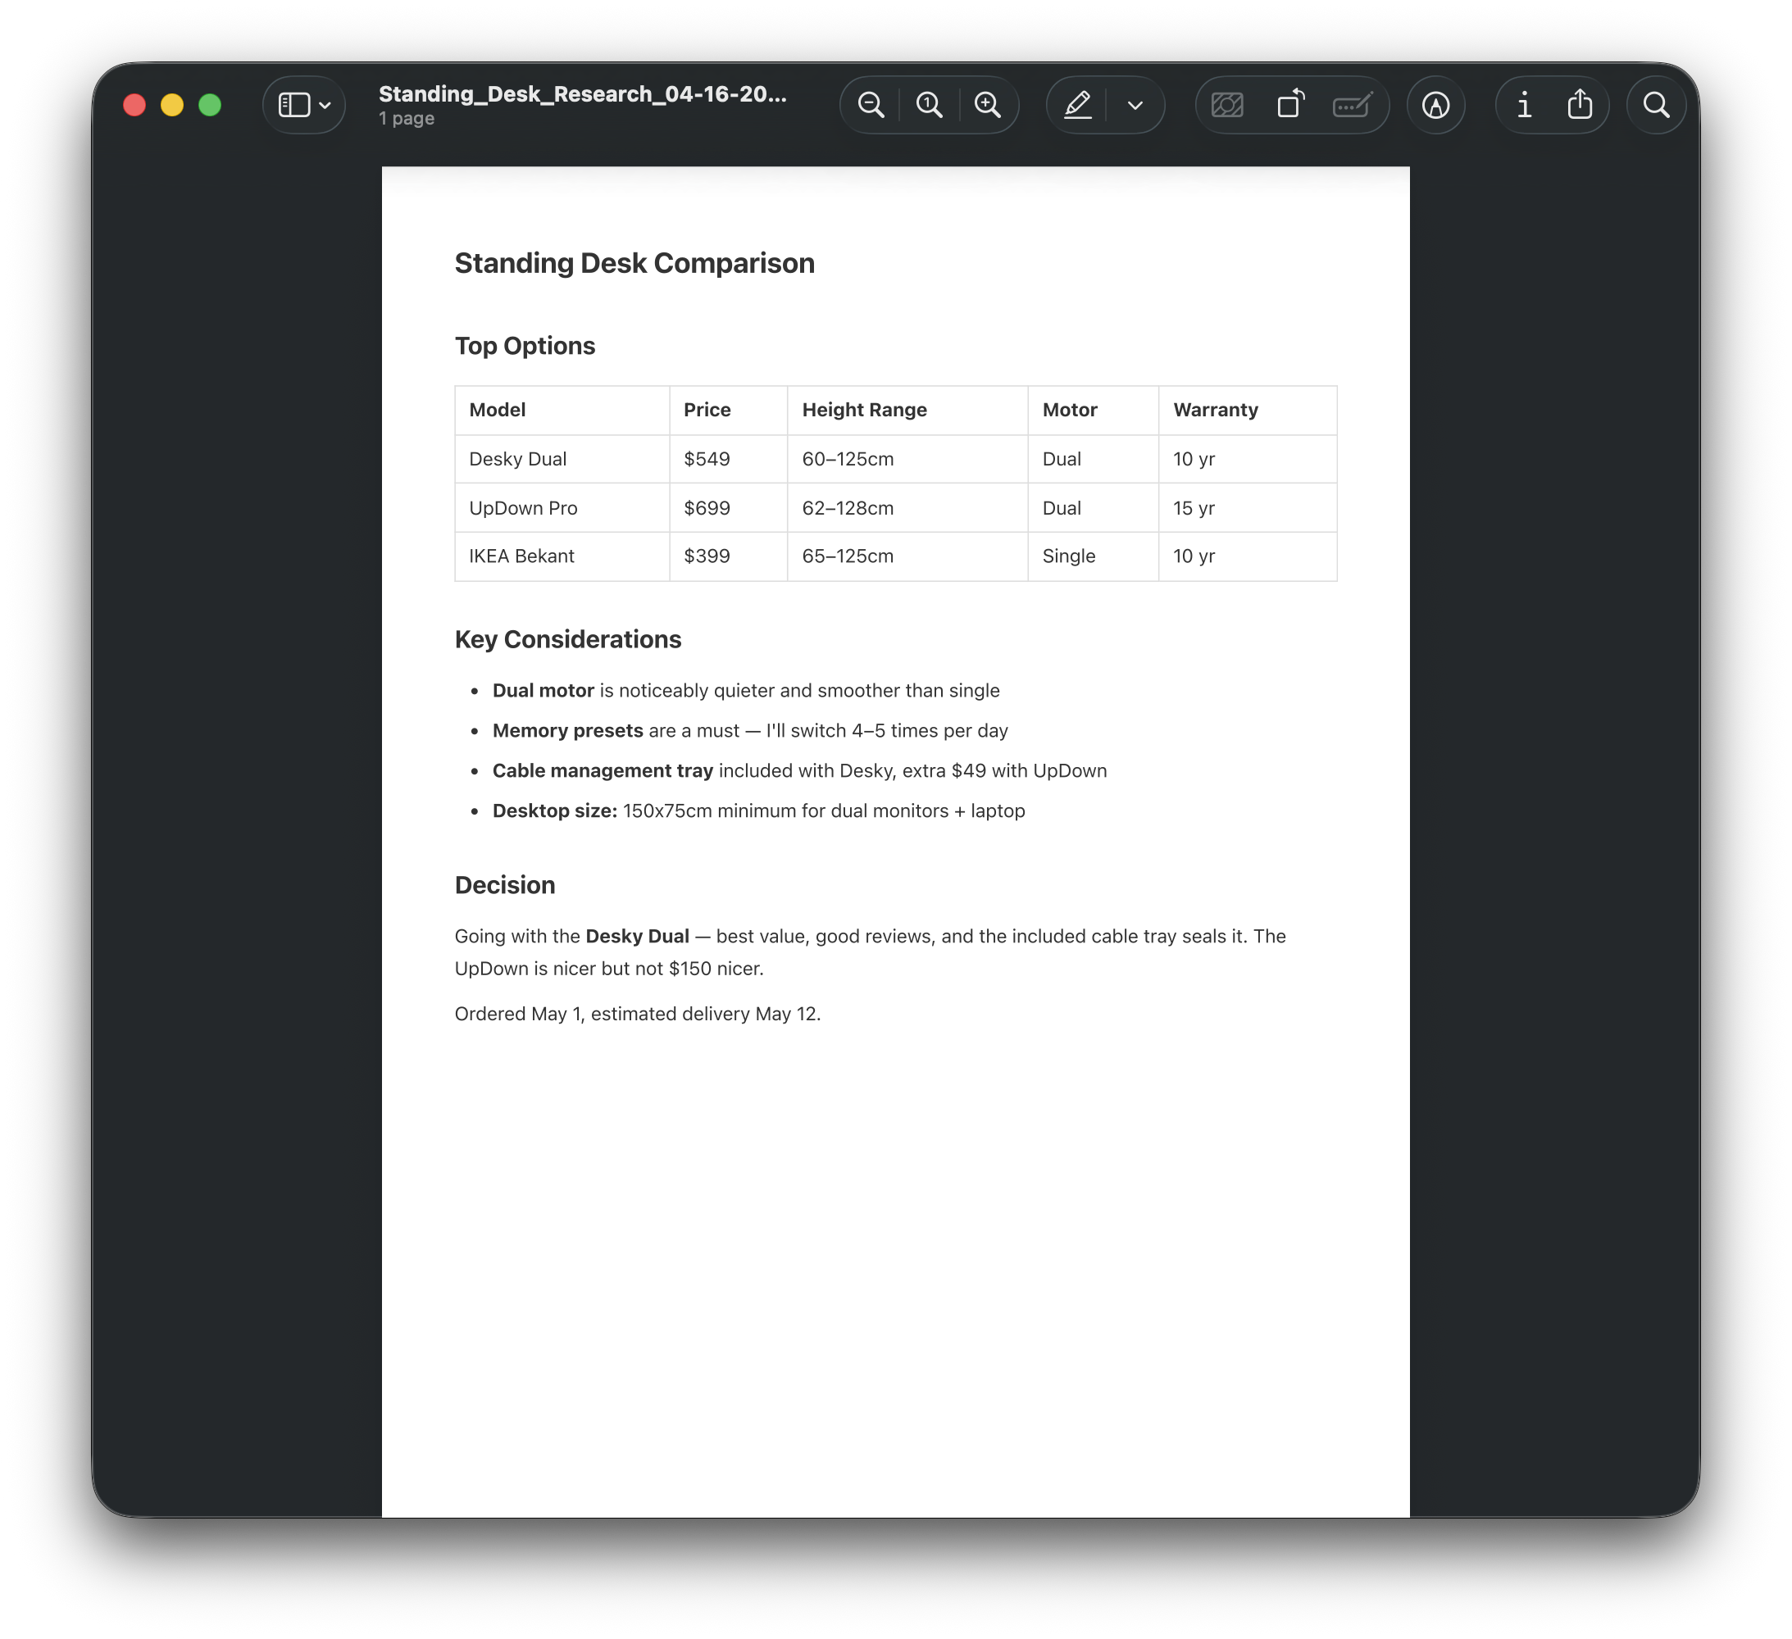Click the Cable management tray bullet
Viewport: 1792px width, 1639px height.
click(799, 770)
